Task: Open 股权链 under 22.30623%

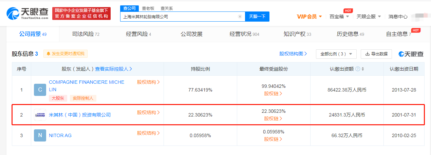Action: click(x=273, y=119)
